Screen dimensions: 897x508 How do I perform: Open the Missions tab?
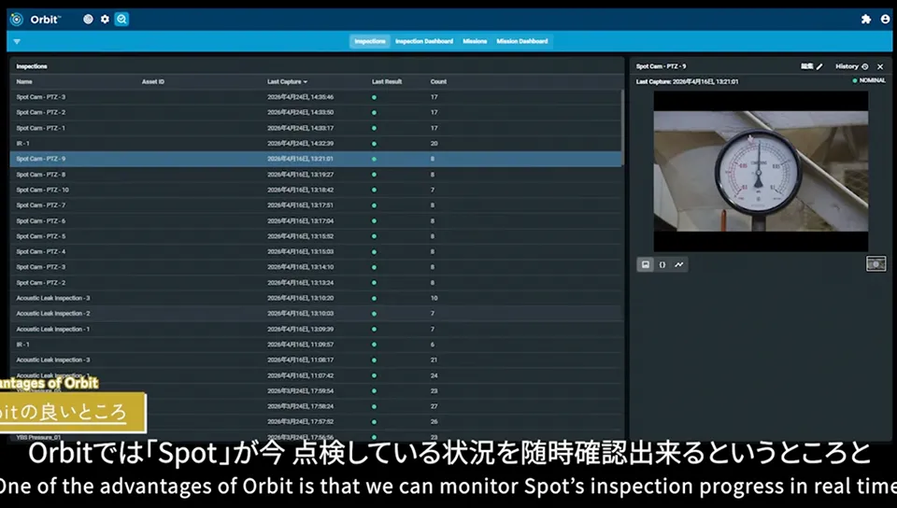[x=475, y=41]
